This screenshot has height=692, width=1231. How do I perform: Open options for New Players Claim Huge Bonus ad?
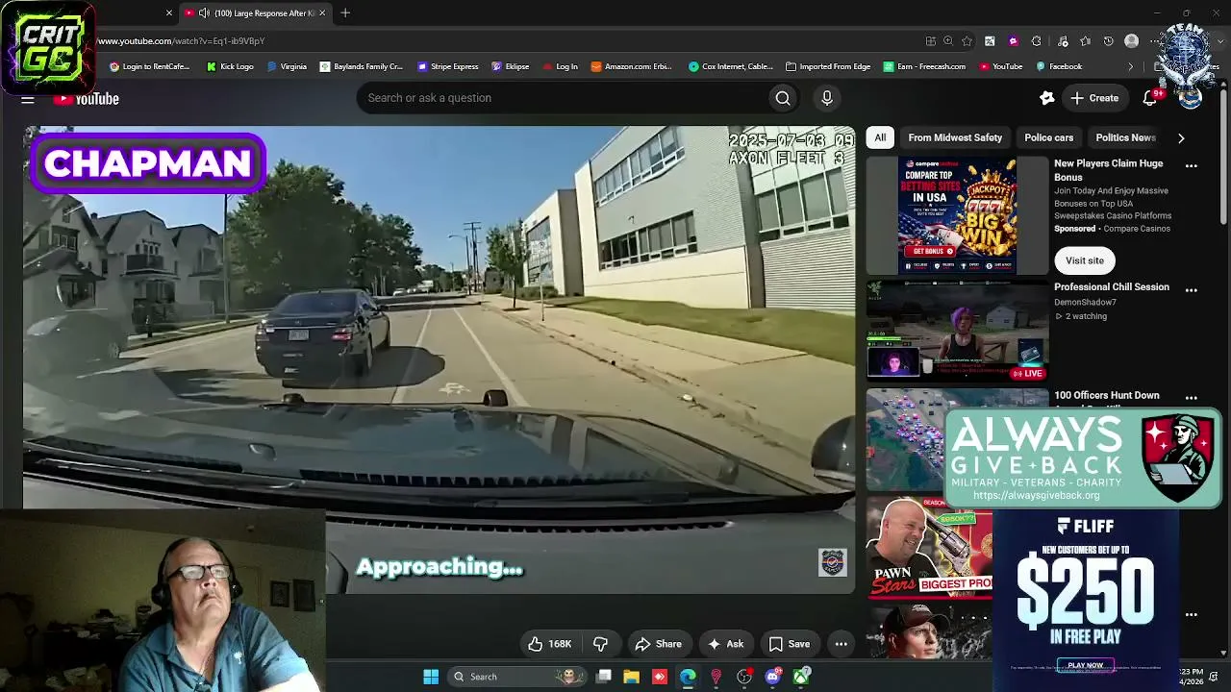pyautogui.click(x=1191, y=166)
